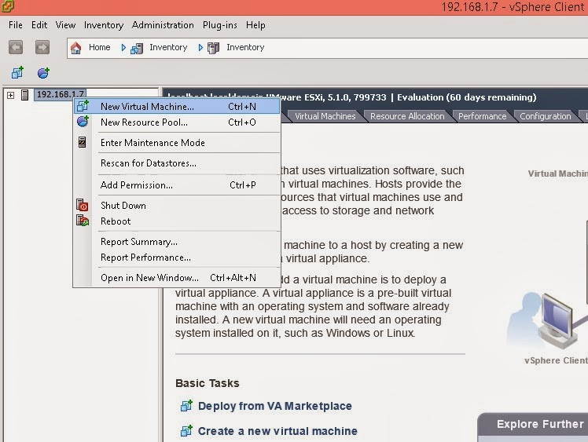Open the Help menu

coord(255,25)
